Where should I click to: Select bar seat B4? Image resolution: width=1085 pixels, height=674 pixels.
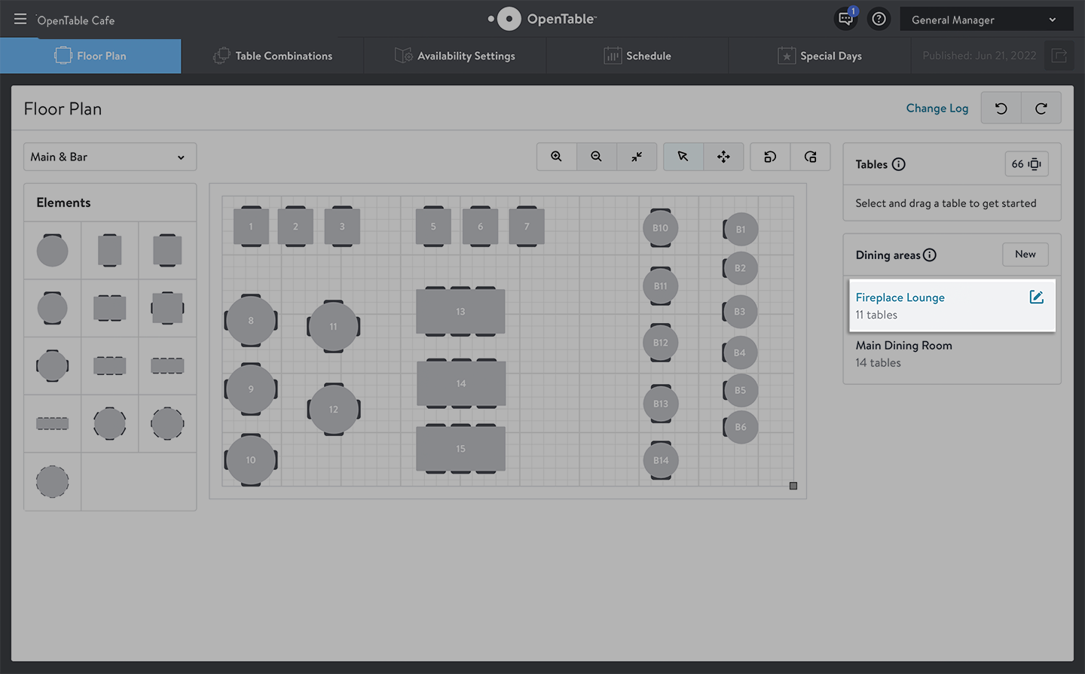tap(740, 352)
